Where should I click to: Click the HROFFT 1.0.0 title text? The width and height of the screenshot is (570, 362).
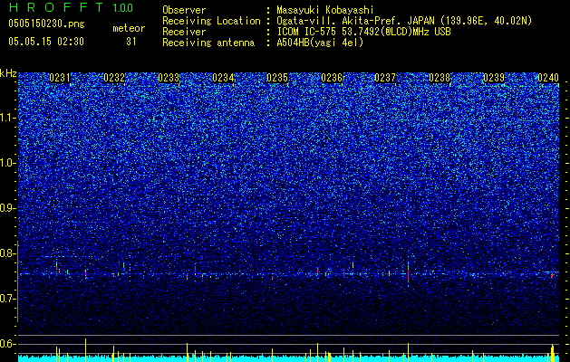tap(71, 7)
